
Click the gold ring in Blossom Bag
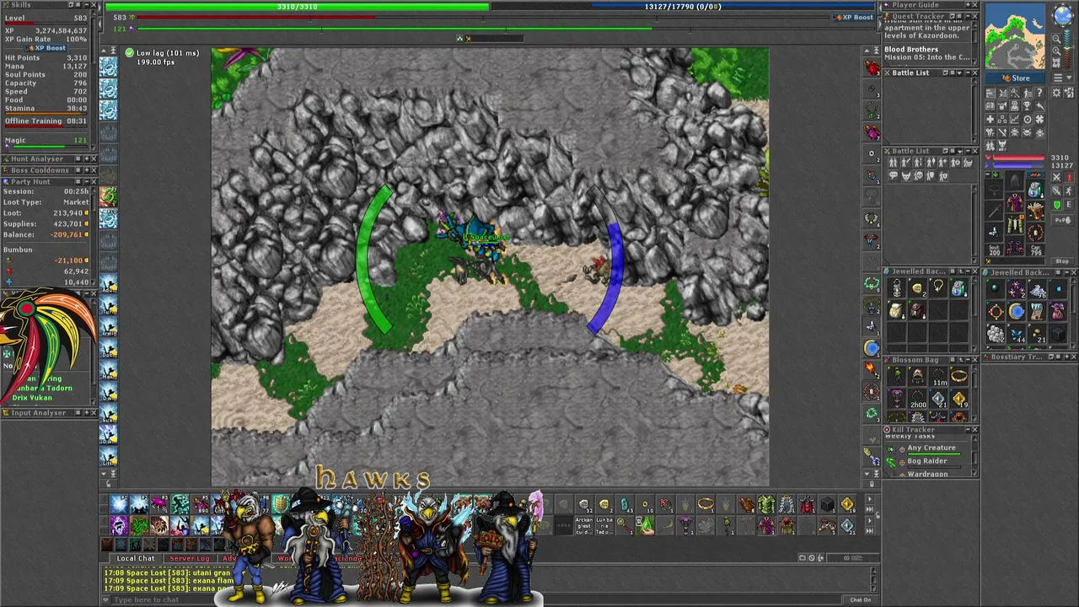point(959,376)
